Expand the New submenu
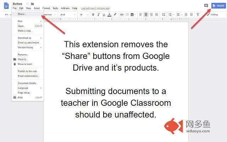The width and height of the screenshot is (227, 142). pos(28,21)
